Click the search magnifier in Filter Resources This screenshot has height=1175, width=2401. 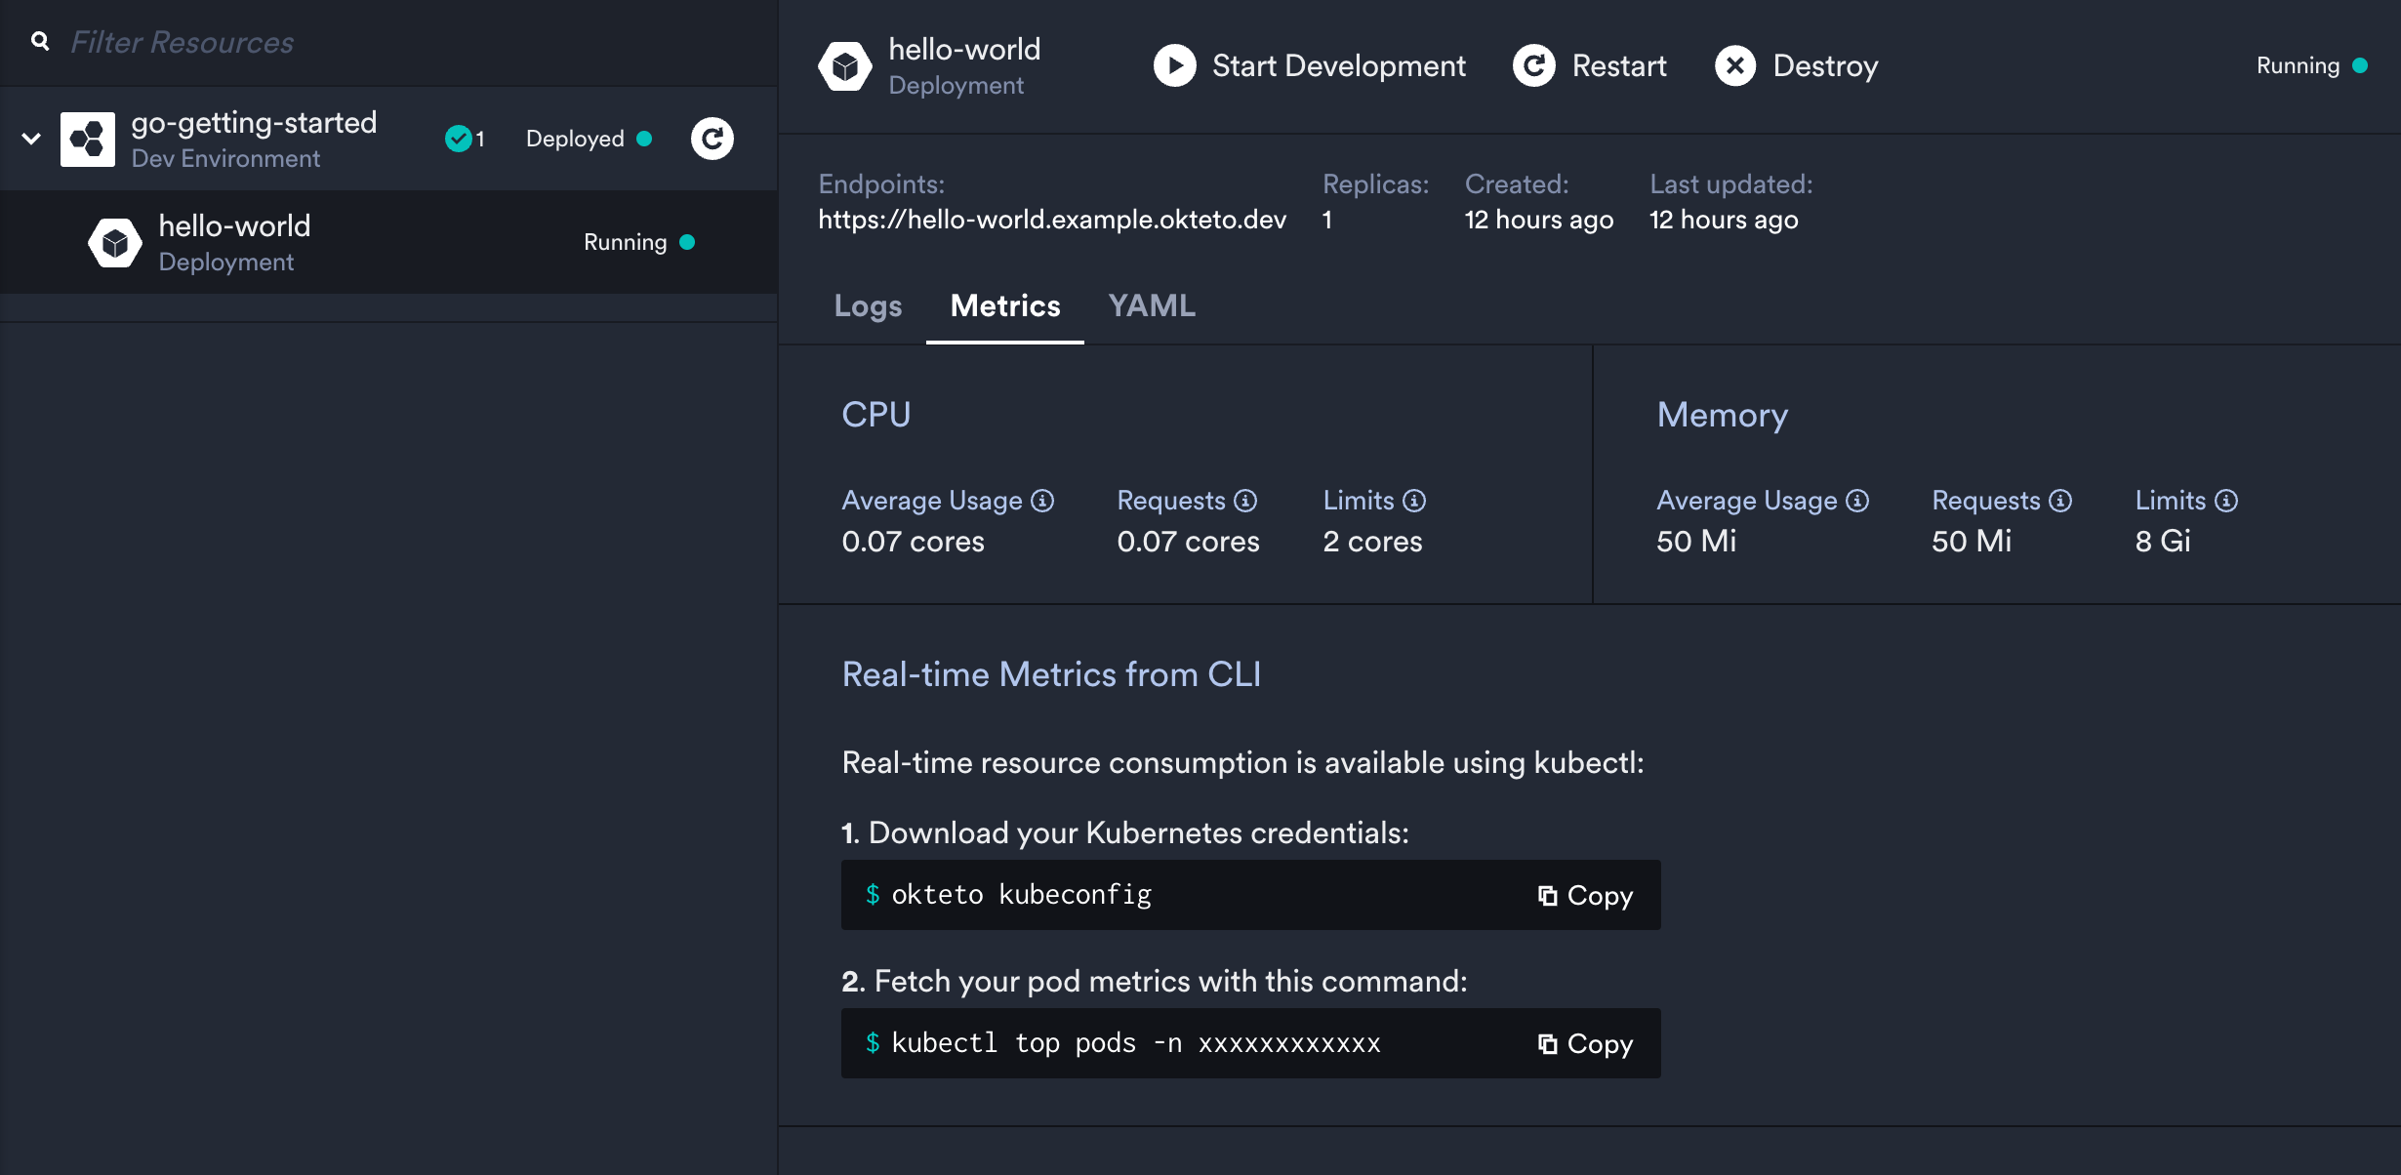39,41
